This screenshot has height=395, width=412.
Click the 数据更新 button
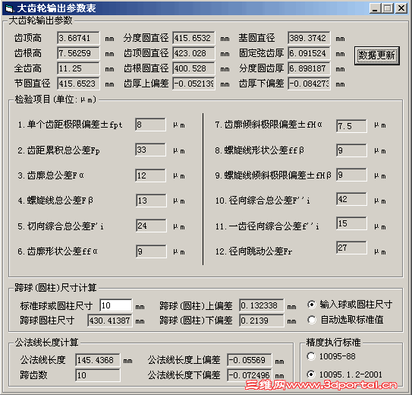point(377,55)
